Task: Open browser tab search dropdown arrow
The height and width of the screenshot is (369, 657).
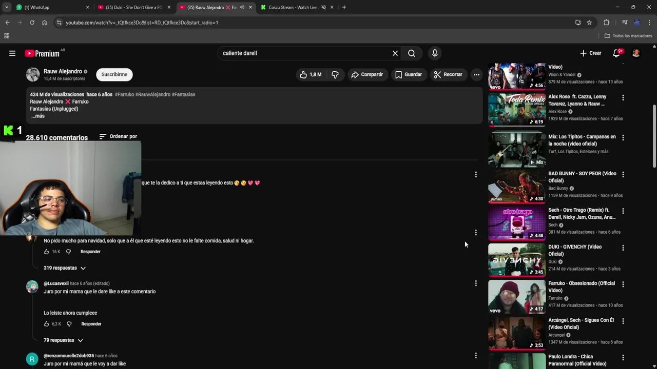Action: (7, 7)
